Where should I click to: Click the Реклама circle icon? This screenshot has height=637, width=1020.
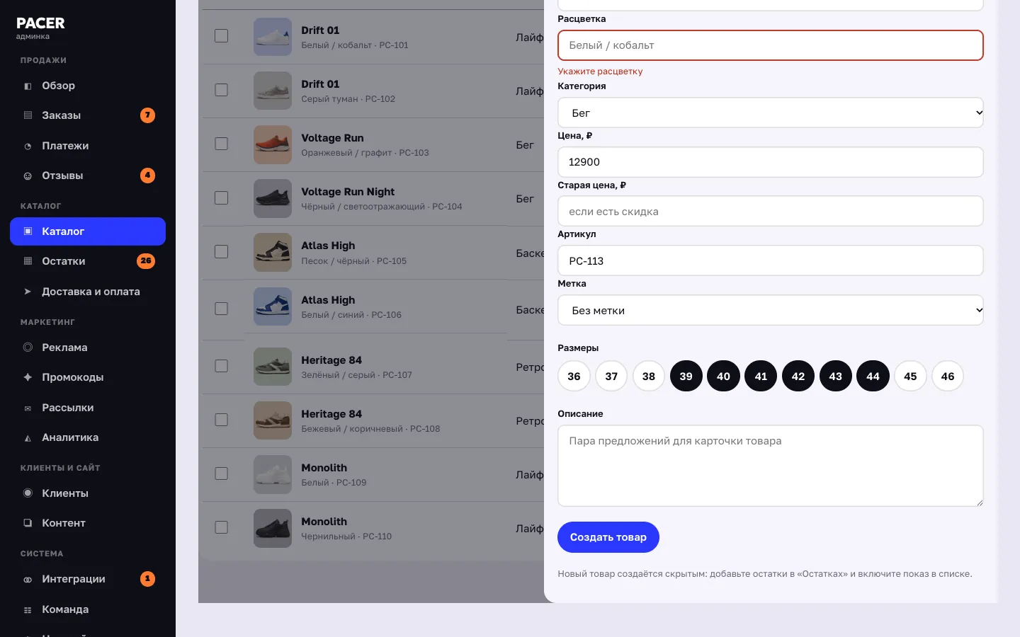[28, 348]
